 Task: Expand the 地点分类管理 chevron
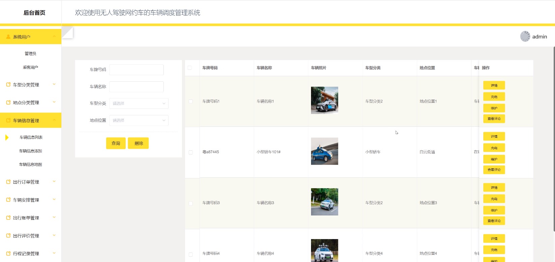54,102
